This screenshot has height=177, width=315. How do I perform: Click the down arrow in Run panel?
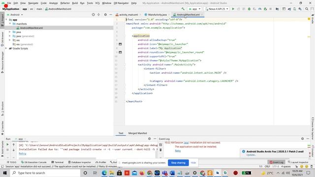[14, 150]
